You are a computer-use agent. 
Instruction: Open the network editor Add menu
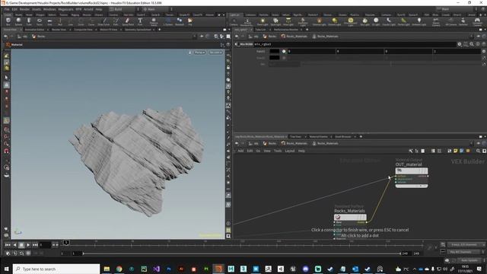coord(240,151)
